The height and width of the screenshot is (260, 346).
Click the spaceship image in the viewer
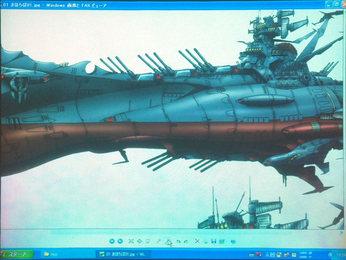(x=173, y=117)
